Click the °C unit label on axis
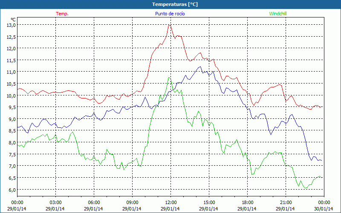The image size is (341, 213). click(x=13, y=20)
